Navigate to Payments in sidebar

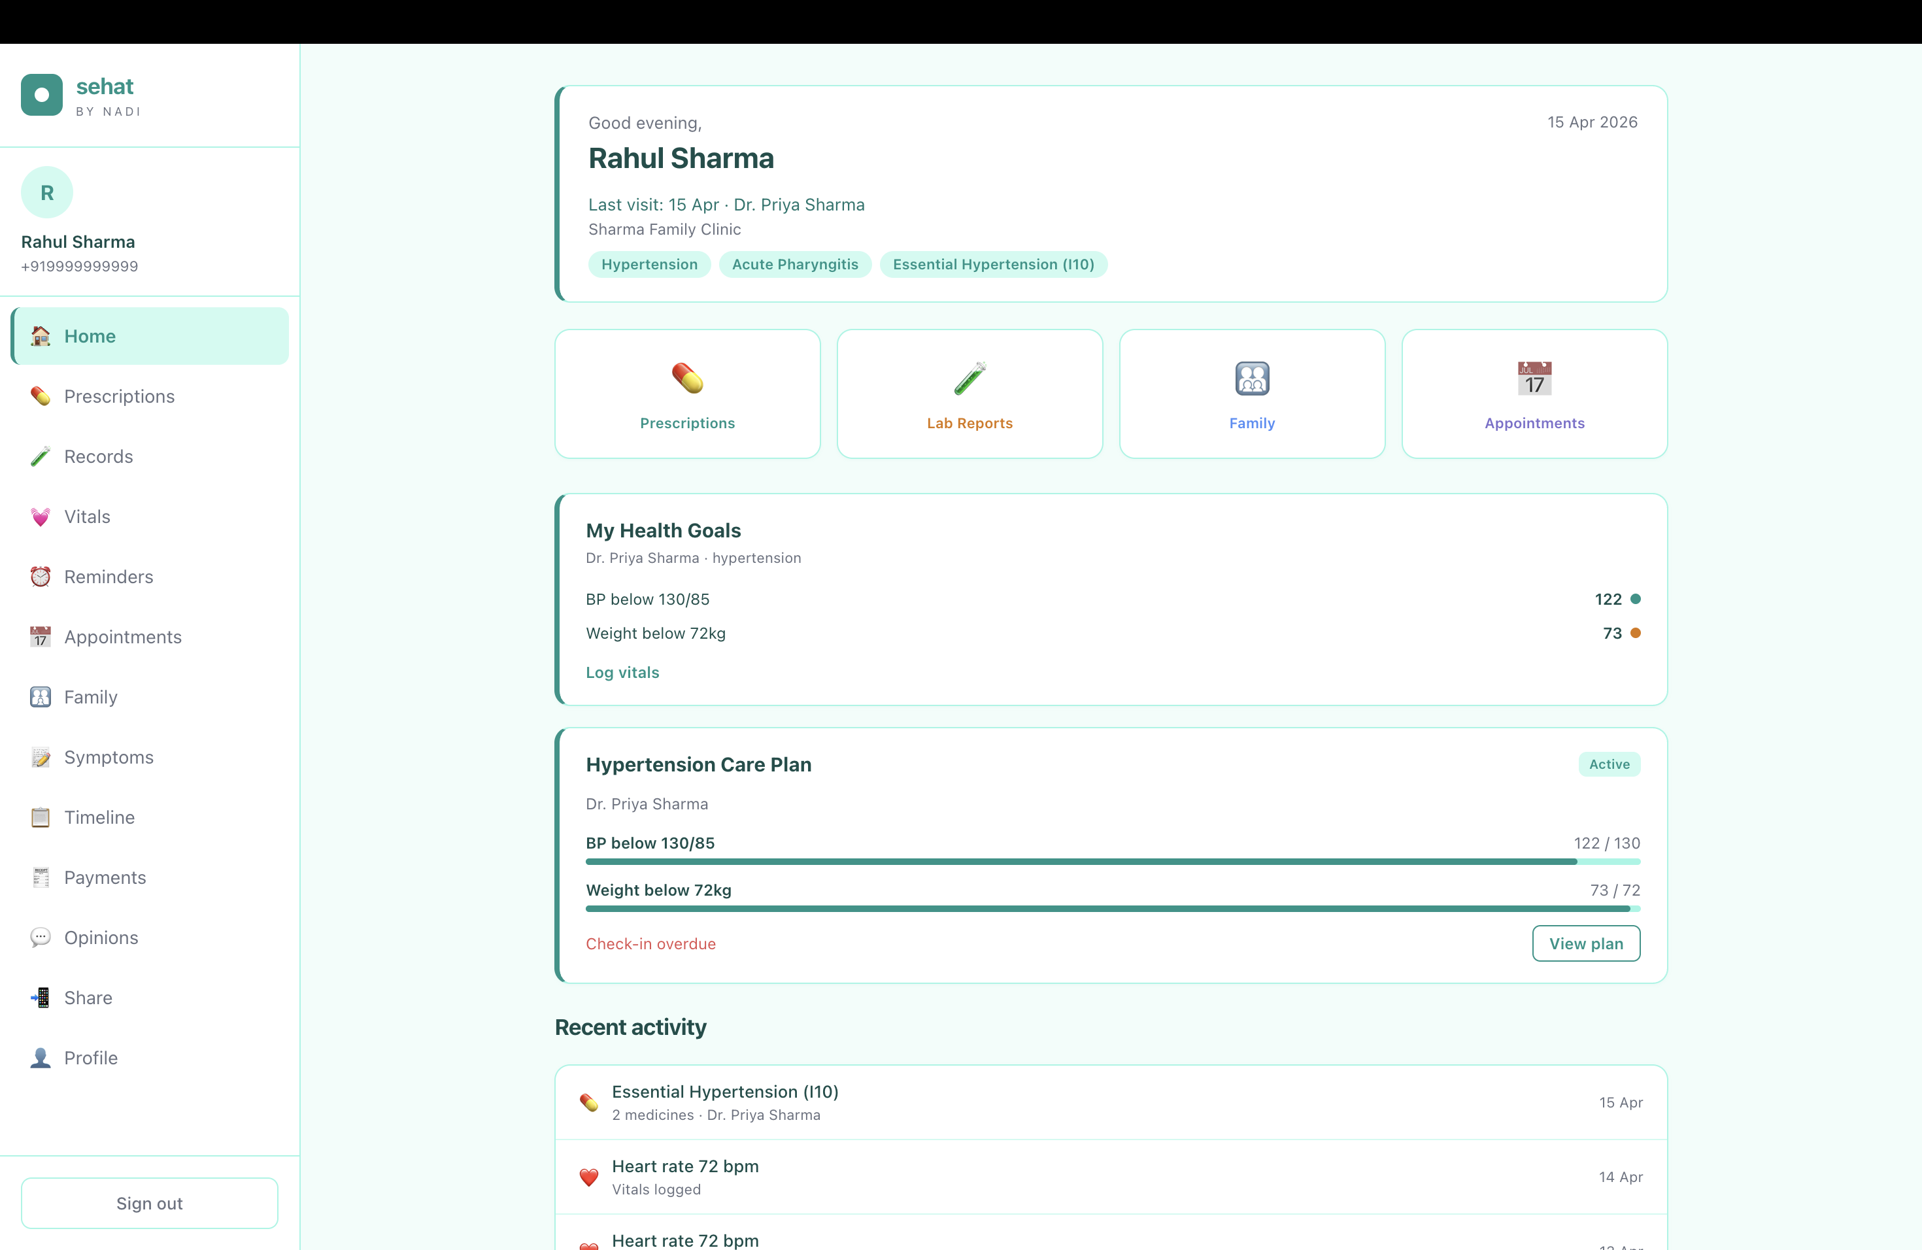150,878
